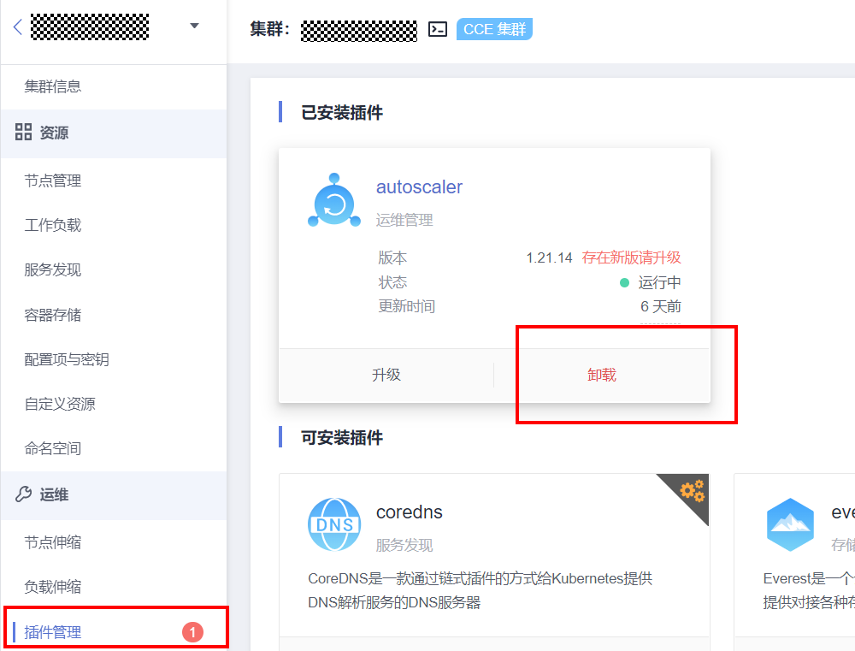The width and height of the screenshot is (855, 651).
Task: Open 命名空间 in the sidebar
Action: 53,448
